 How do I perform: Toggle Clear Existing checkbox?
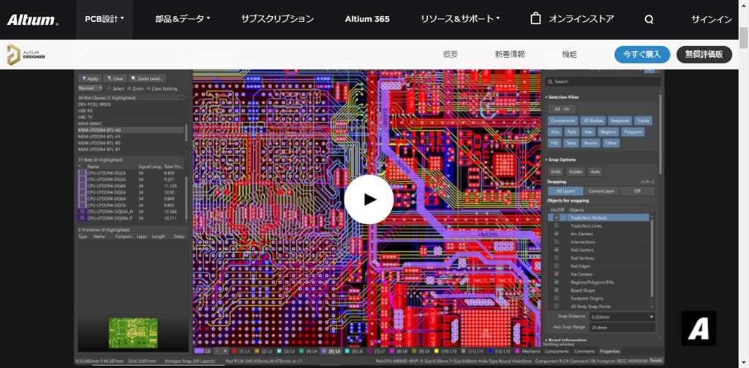148,88
